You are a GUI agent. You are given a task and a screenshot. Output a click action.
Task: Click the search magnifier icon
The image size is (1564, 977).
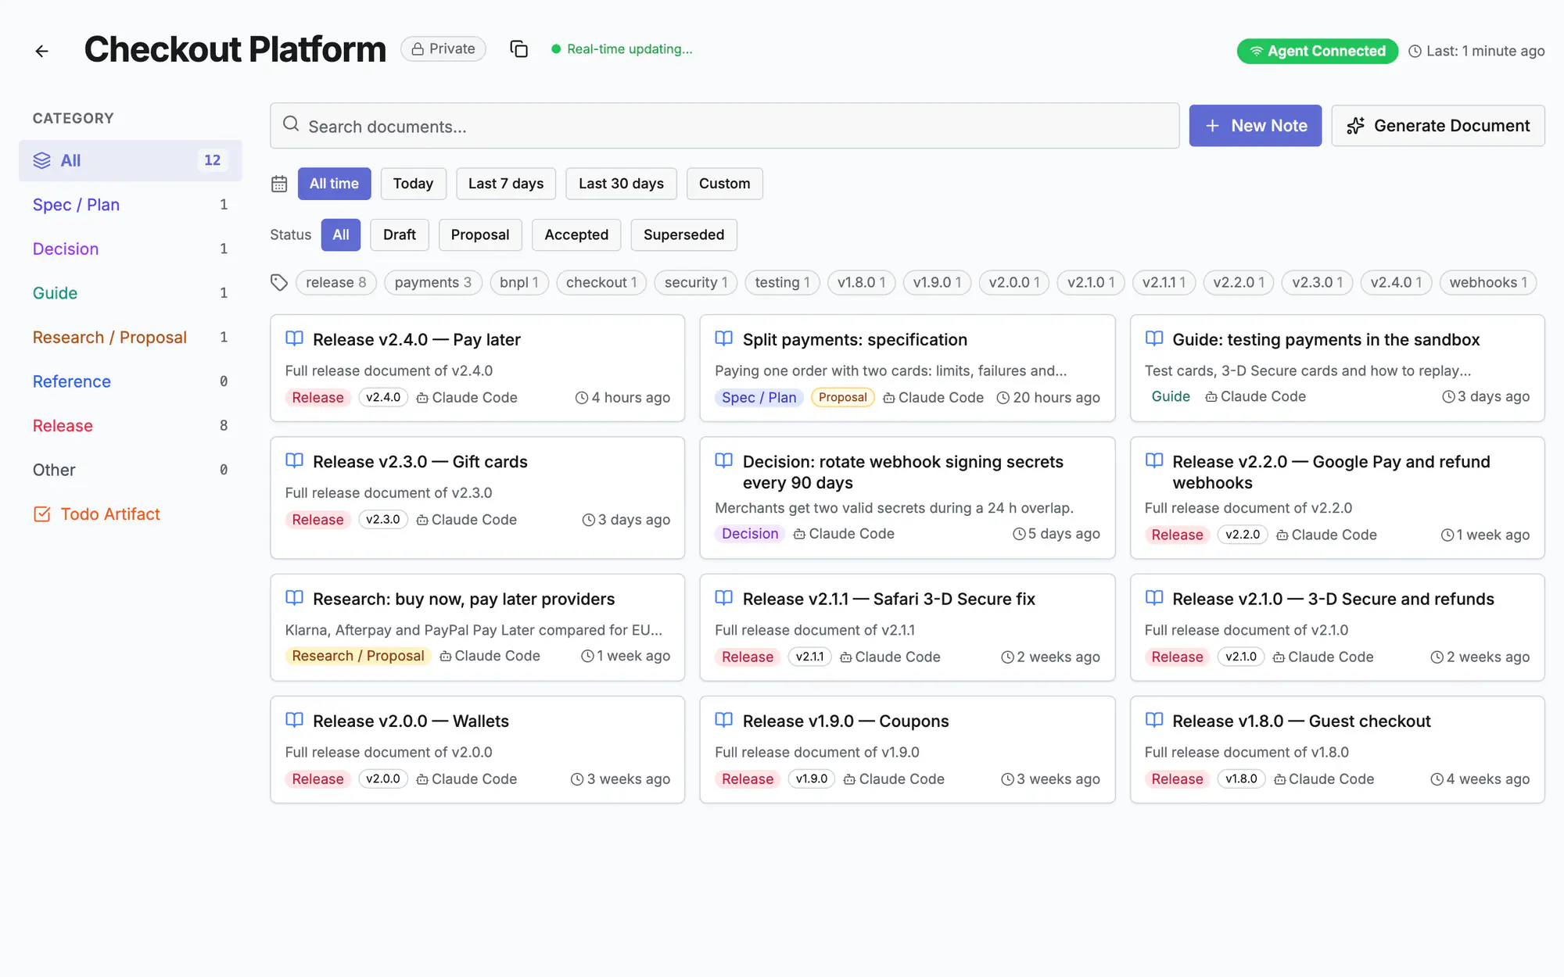291,124
